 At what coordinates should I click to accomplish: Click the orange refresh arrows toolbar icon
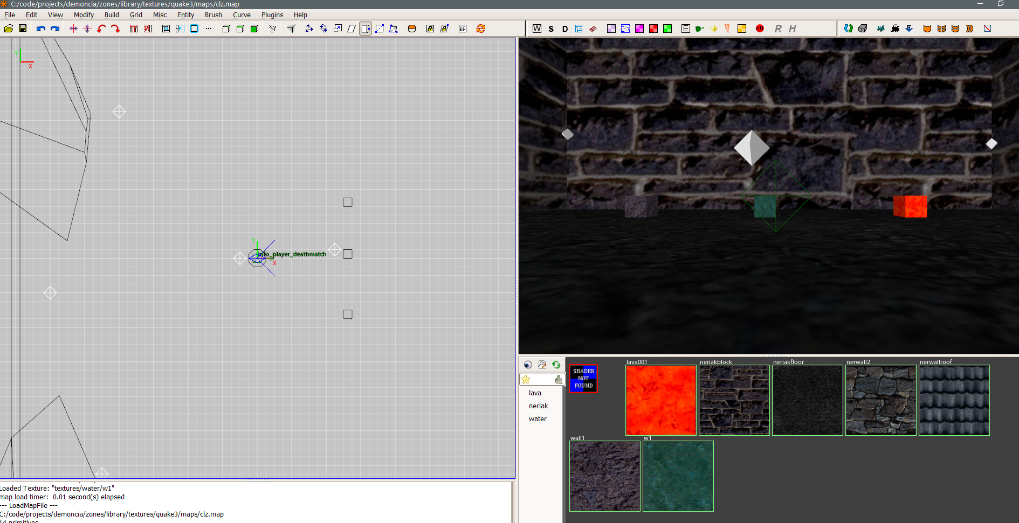[x=481, y=29]
